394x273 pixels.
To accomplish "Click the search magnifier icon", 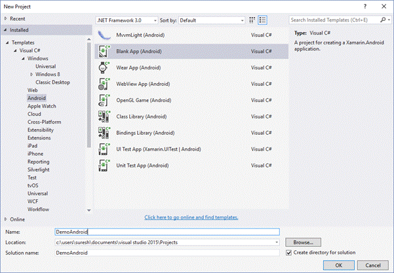I will [383, 20].
